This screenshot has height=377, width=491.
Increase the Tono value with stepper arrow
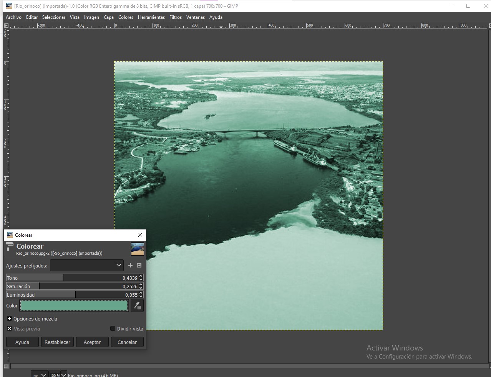pos(141,276)
